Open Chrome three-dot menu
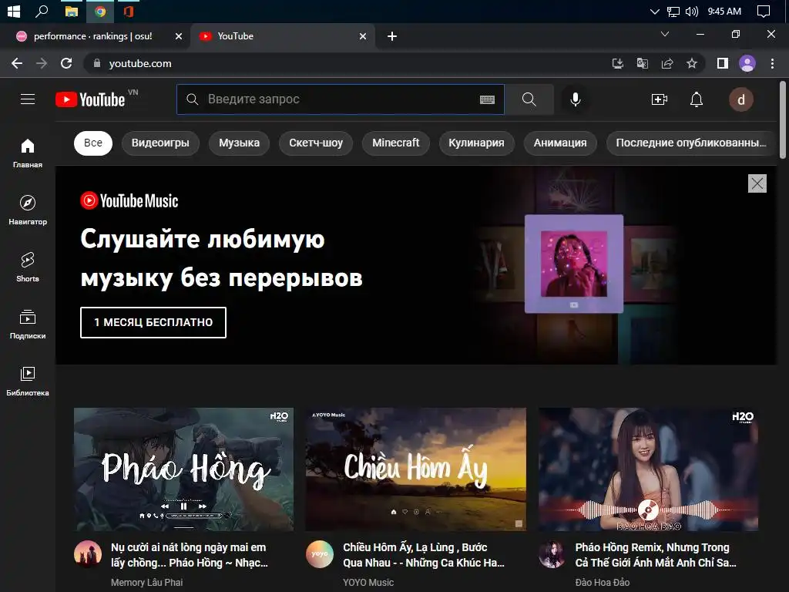Screen dimensions: 789x592 pyautogui.click(x=772, y=63)
